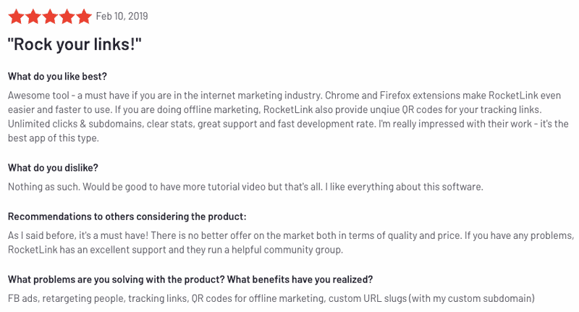Click the fifth red rating star
Viewport: 579px width, 312px height.
[84, 17]
